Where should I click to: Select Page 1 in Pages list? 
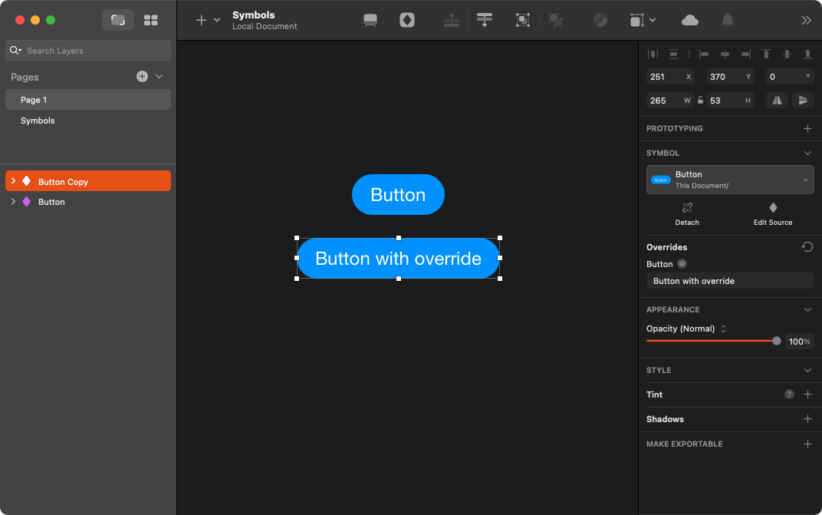88,100
